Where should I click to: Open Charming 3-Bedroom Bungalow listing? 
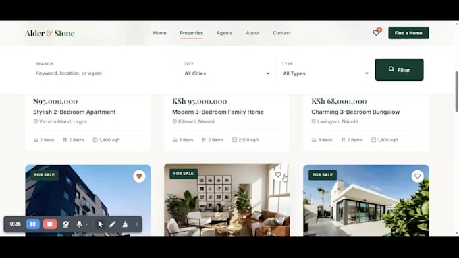click(x=355, y=112)
